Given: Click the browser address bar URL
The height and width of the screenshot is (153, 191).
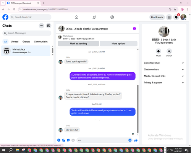Looking at the screenshot, I should pyautogui.click(x=45, y=10).
